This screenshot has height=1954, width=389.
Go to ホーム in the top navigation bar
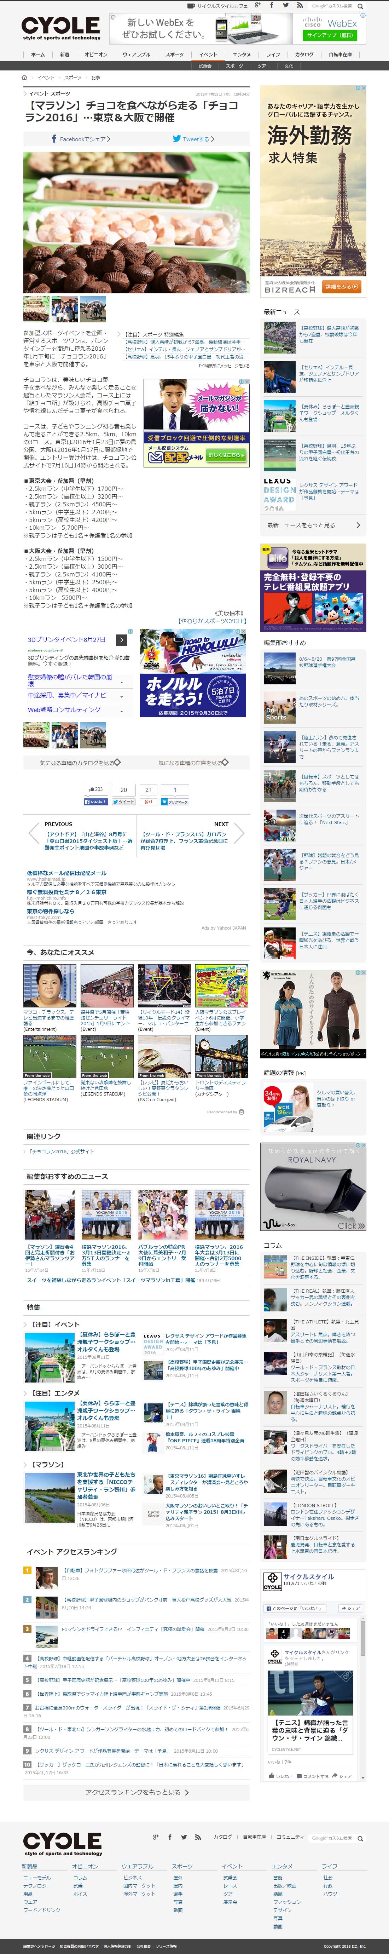click(38, 54)
